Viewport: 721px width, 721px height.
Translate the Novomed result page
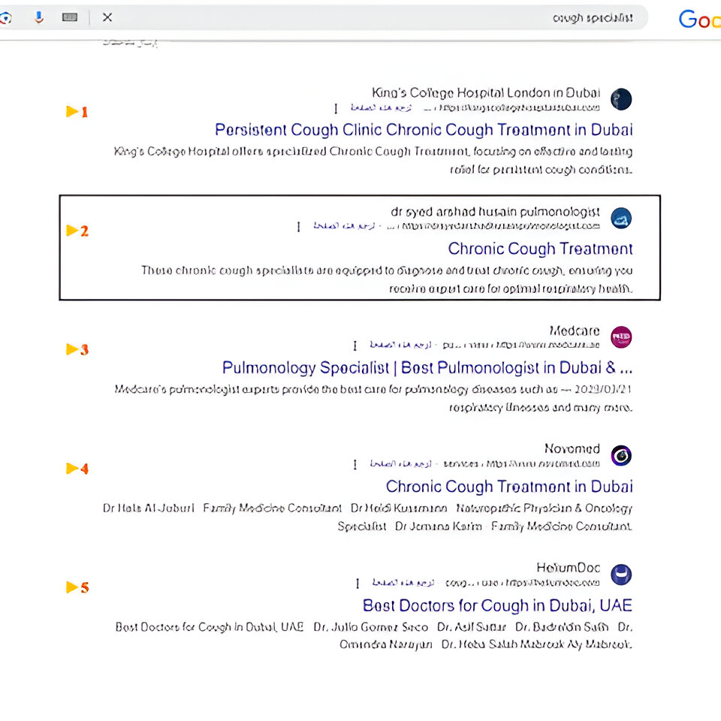tap(400, 463)
